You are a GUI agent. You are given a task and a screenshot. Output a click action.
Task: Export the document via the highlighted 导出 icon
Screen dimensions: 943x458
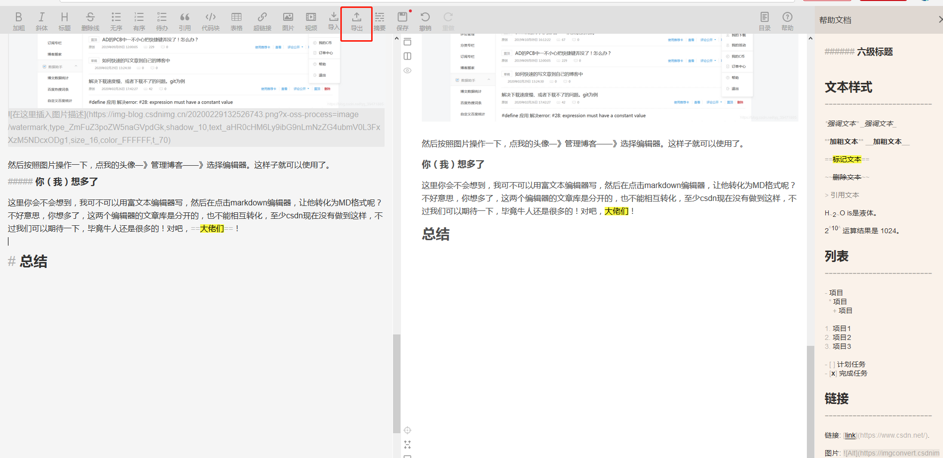tap(356, 20)
